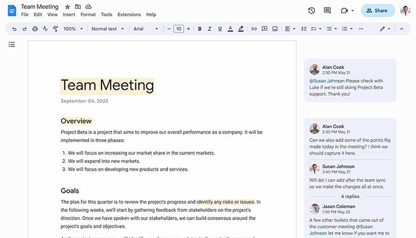
Task: Show more toolbar options ellipsis
Action: [x=361, y=29]
